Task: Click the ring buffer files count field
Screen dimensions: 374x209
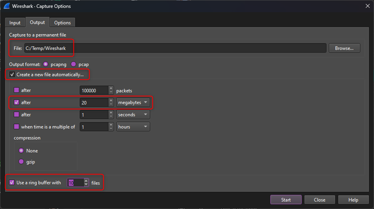Action: pyautogui.click(x=75, y=183)
